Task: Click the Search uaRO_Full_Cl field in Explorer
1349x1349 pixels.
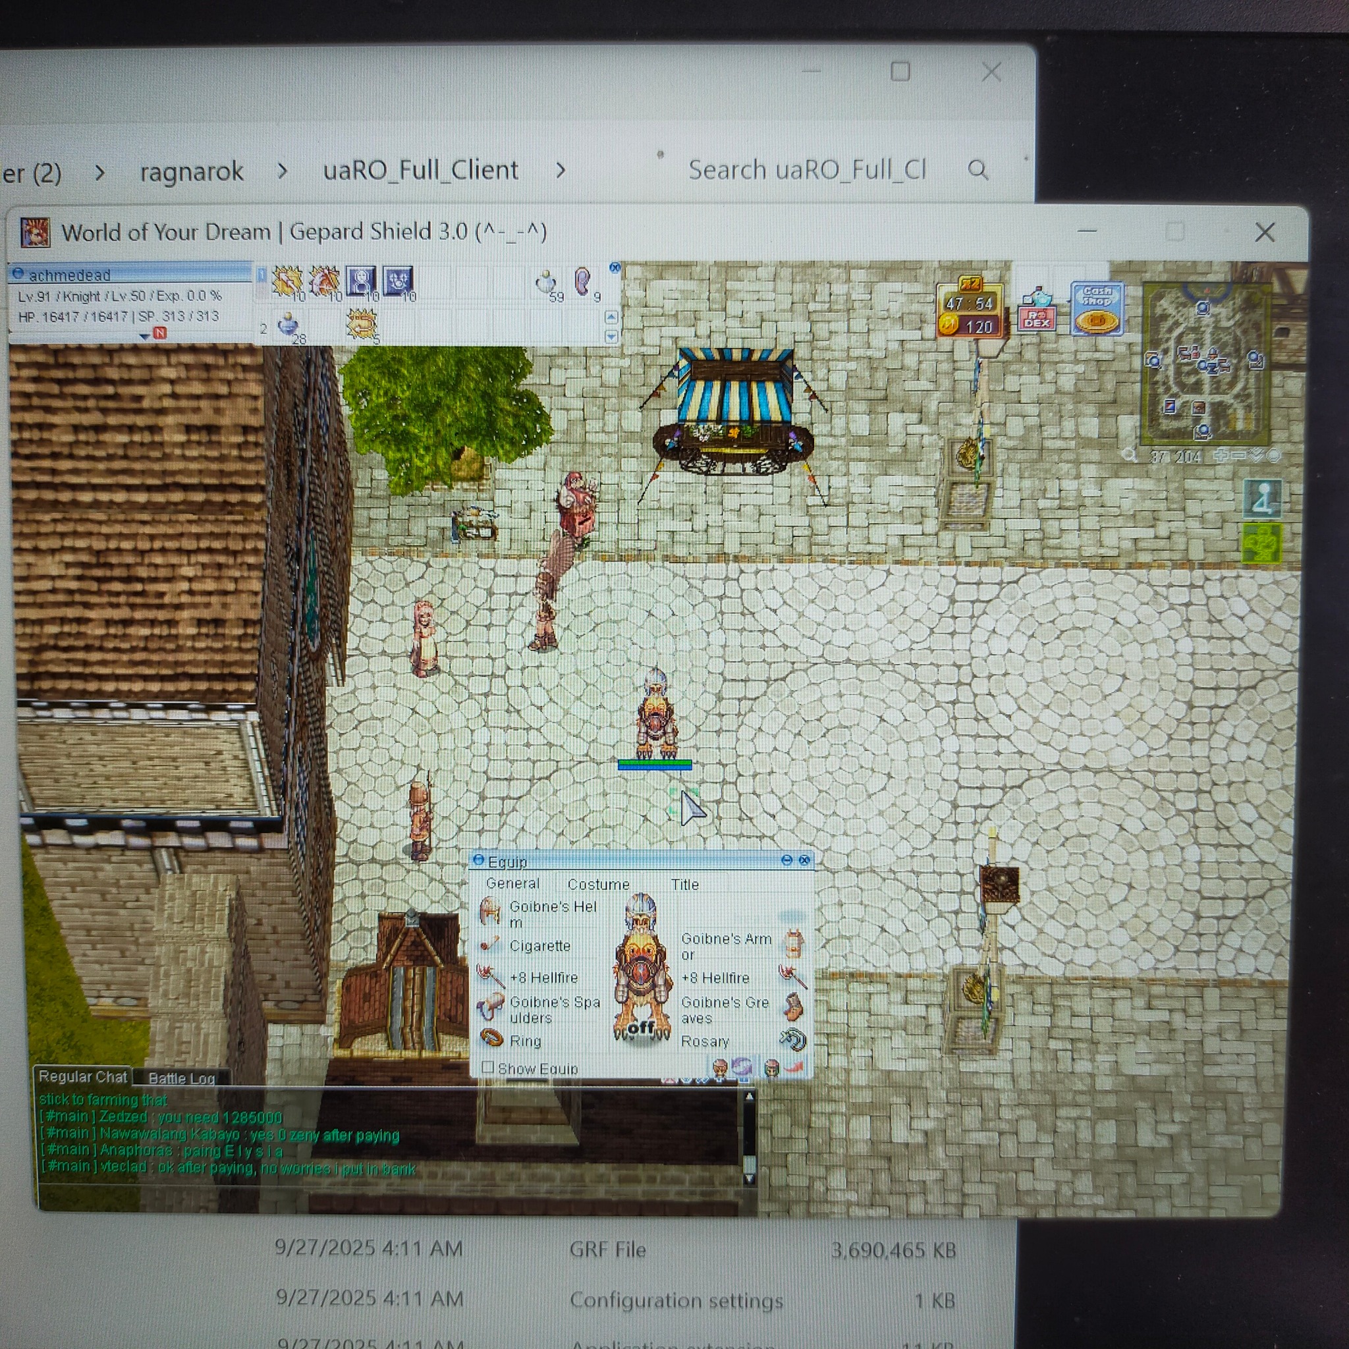Action: pos(806,170)
